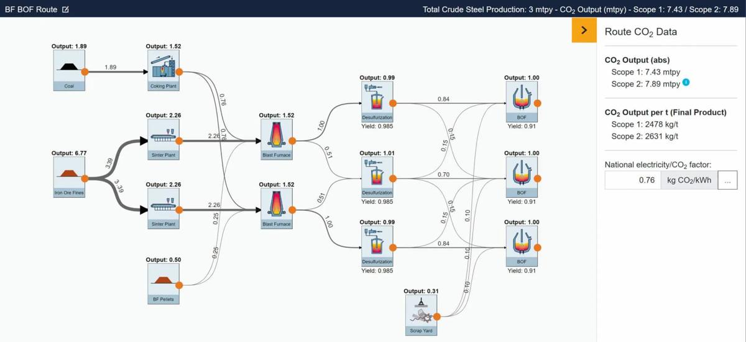Click the BF BOF Route title
This screenshot has height=342, width=746.
[x=31, y=9]
